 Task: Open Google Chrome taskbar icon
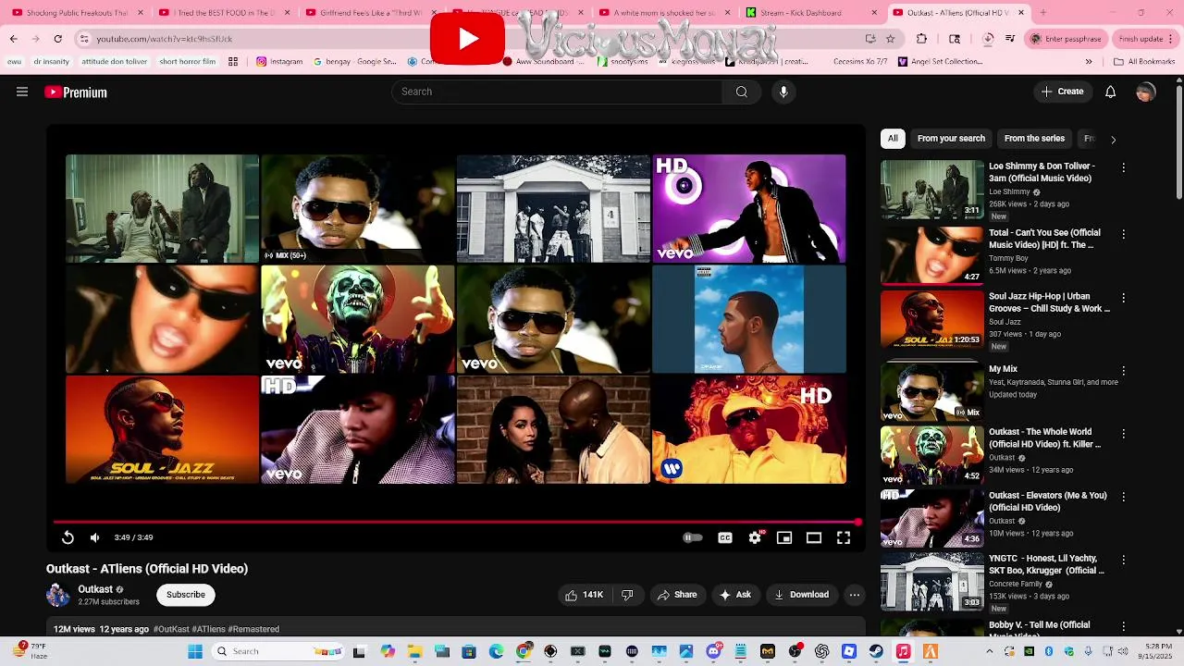pyautogui.click(x=524, y=651)
